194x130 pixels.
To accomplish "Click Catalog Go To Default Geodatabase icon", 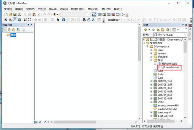I will pyautogui.click(x=167, y=30).
